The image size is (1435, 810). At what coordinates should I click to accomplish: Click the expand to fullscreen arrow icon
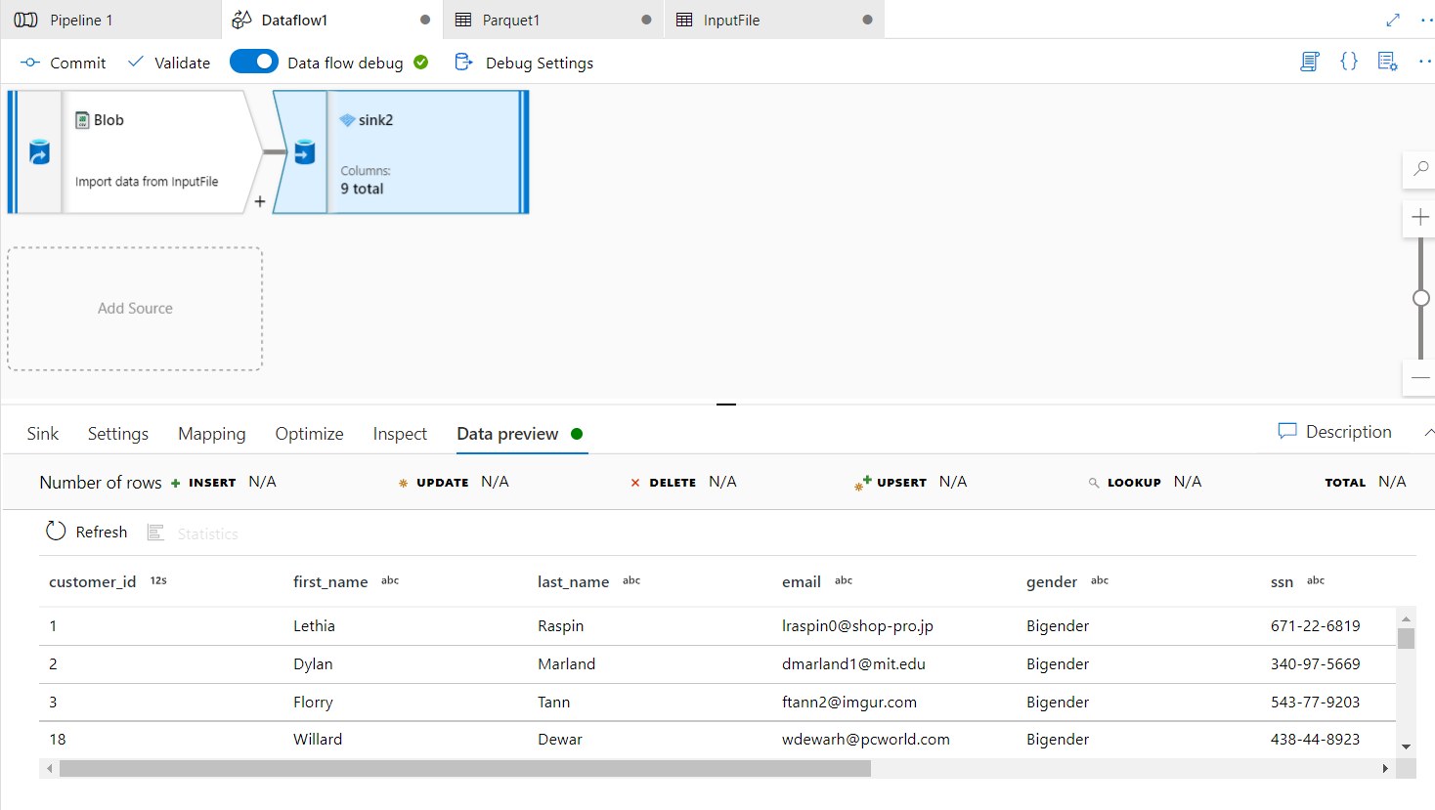[1393, 20]
